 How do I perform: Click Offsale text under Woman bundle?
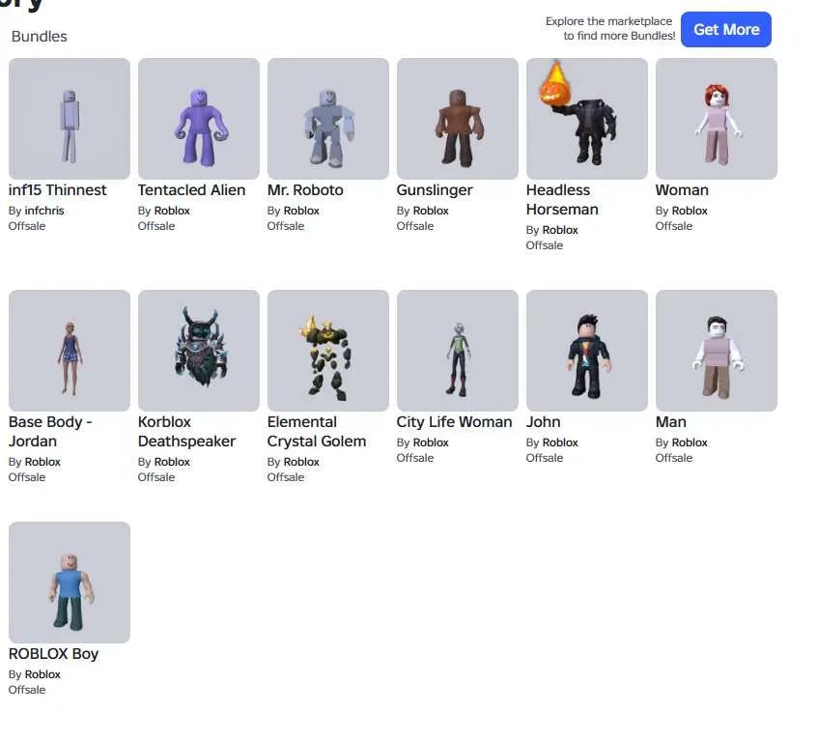674,226
